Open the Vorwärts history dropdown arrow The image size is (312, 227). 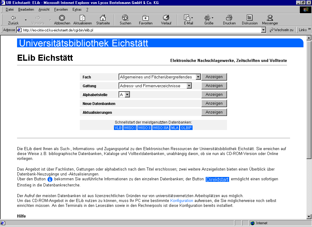tap(50, 20)
